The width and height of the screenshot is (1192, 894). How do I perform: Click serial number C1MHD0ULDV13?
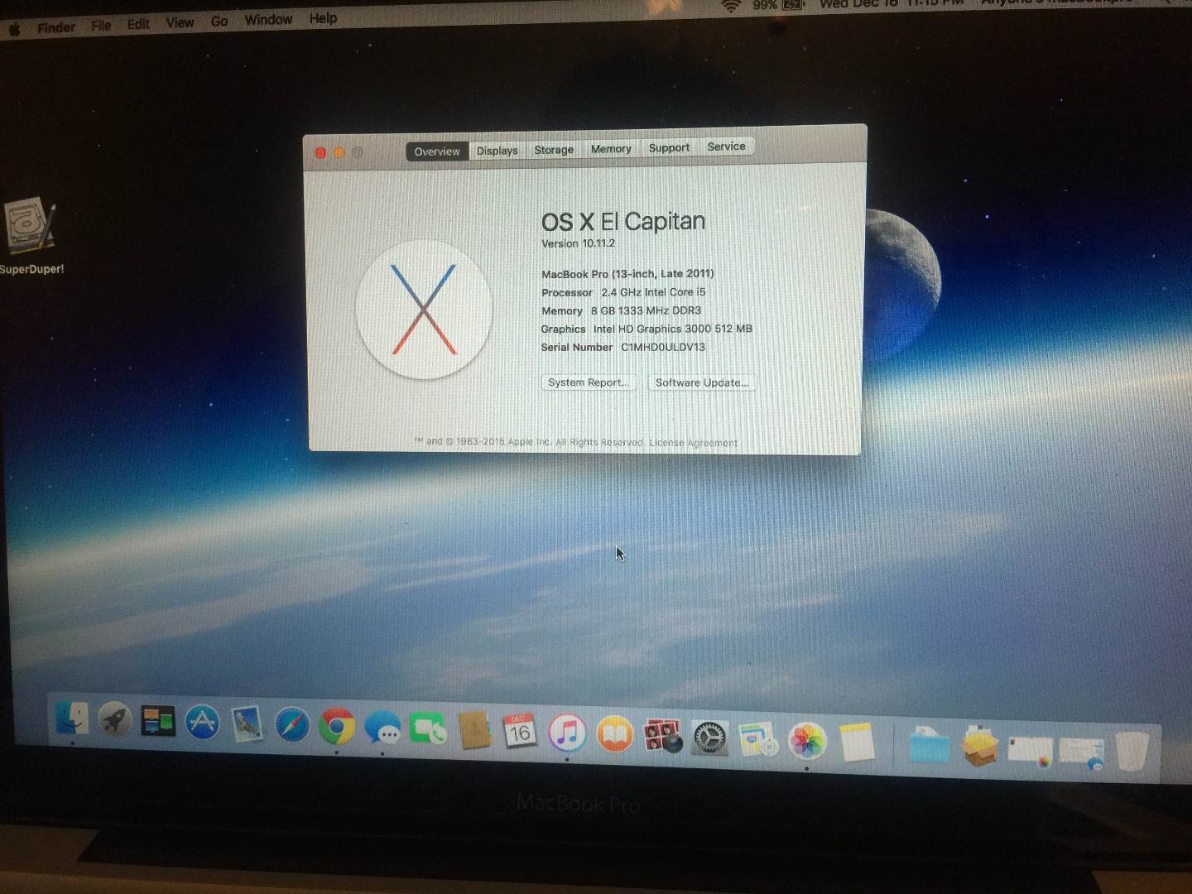pos(663,347)
